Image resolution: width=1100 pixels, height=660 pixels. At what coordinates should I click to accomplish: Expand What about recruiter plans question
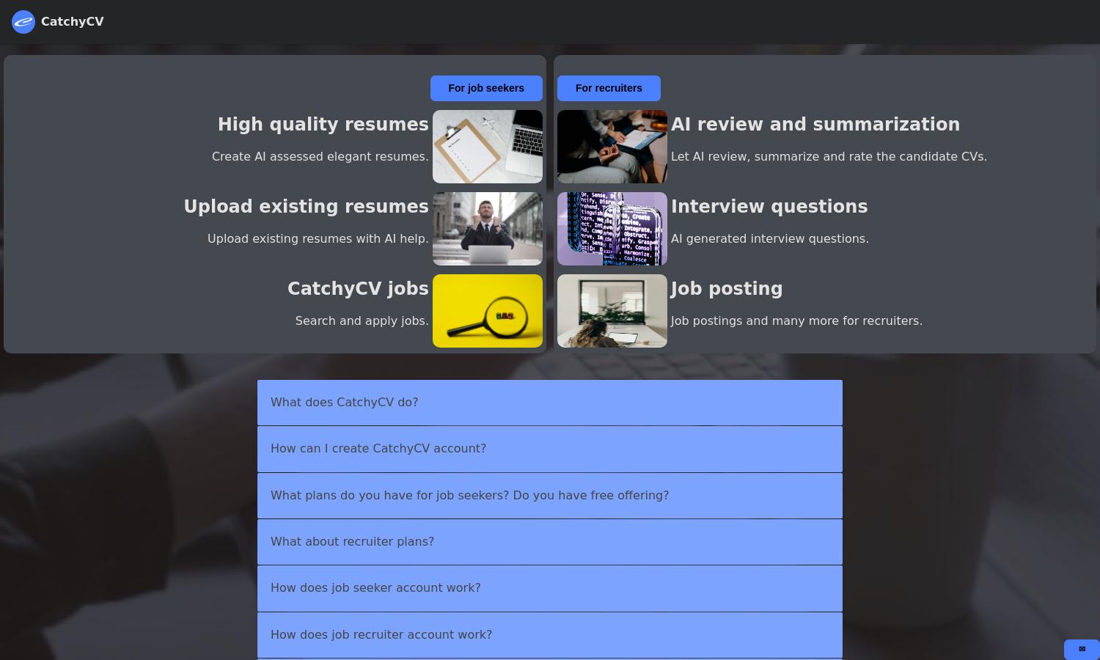(x=550, y=542)
